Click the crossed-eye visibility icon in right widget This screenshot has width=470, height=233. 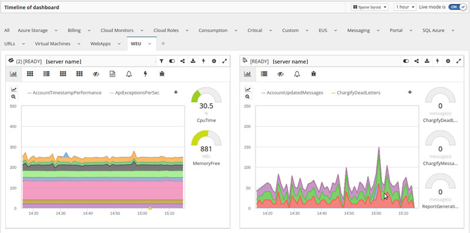coord(280,74)
